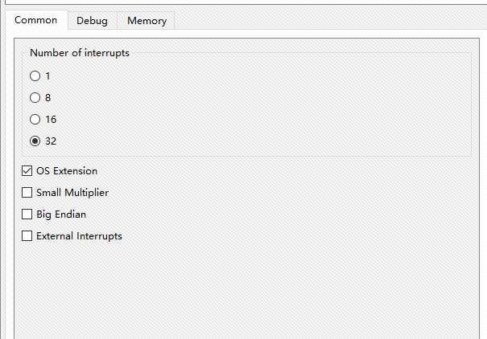Click the "1" label beside the radio
This screenshot has height=339, width=487.
pyautogui.click(x=48, y=76)
